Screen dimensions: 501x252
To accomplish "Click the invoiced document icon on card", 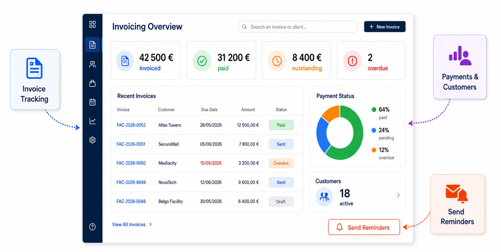I will point(125,61).
